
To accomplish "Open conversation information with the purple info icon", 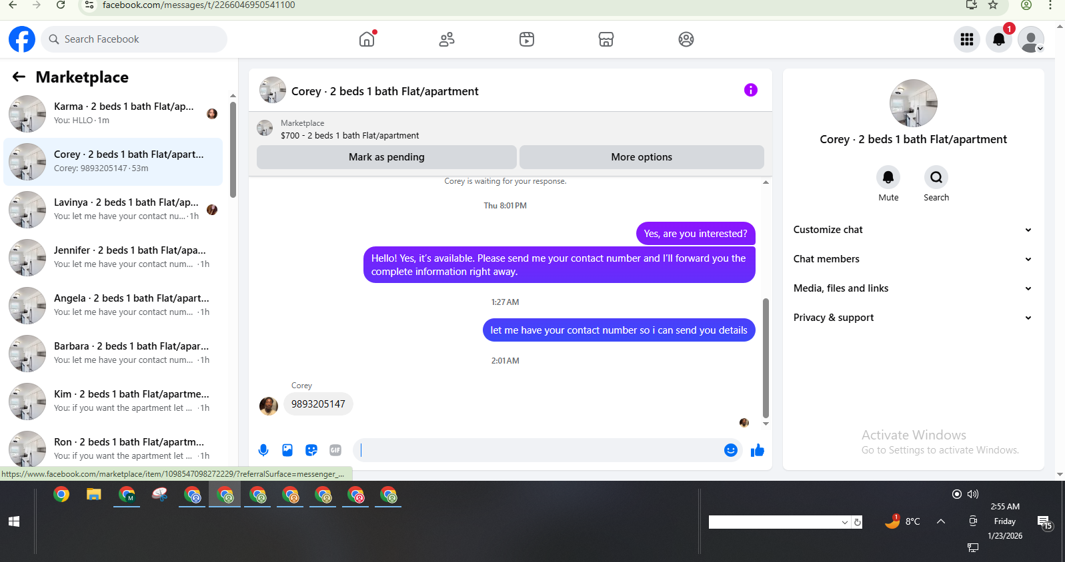I will [751, 90].
